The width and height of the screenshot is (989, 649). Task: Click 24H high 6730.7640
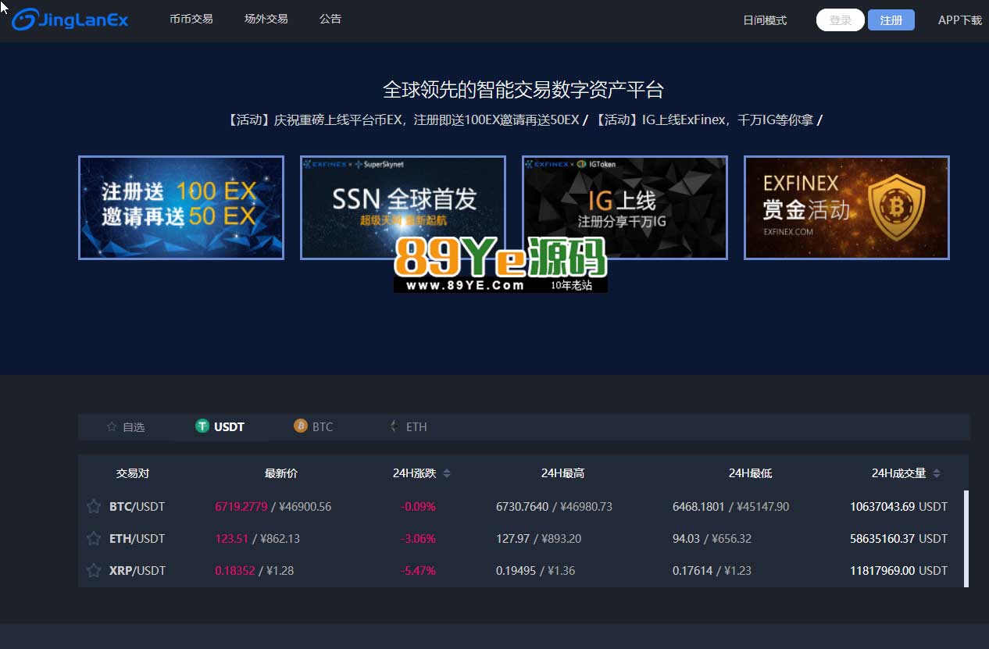coord(523,507)
